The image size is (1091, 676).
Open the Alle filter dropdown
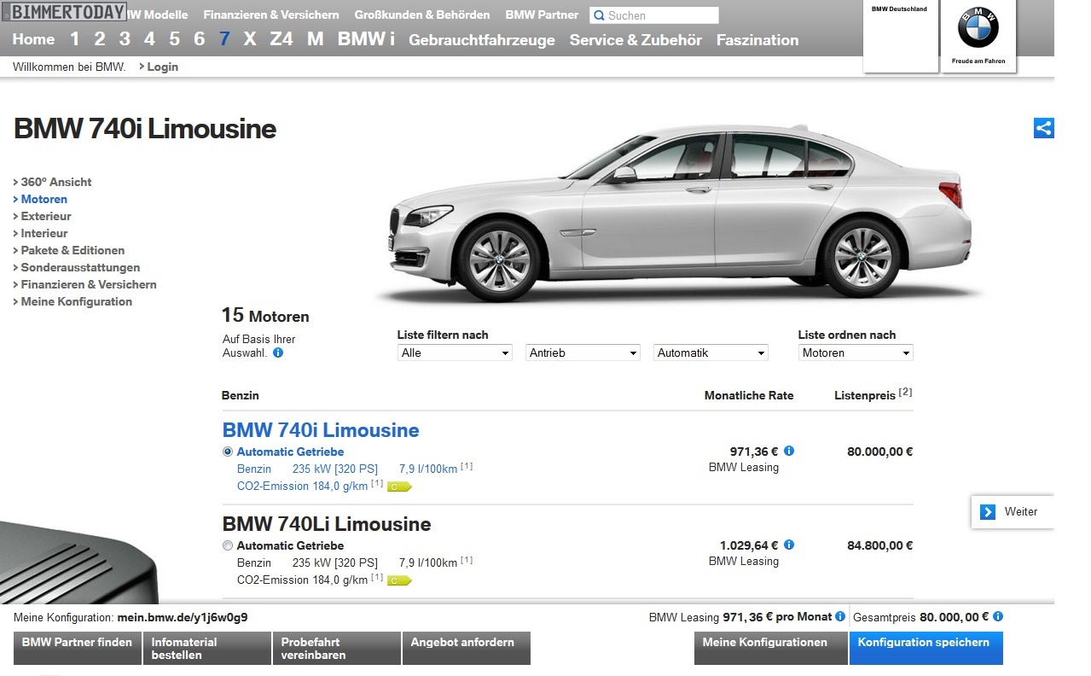[x=455, y=353]
